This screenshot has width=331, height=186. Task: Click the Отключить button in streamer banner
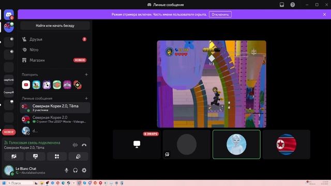[x=220, y=14]
